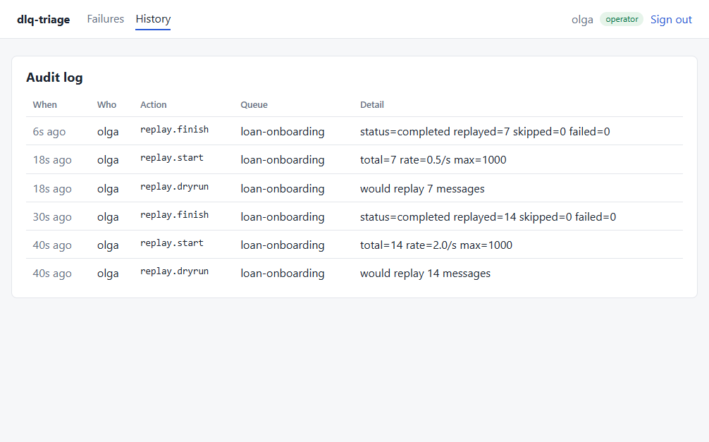The width and height of the screenshot is (709, 442).
Task: Click detail 'status=completed replayed=7 skipped=0 failed=0'
Action: click(485, 132)
